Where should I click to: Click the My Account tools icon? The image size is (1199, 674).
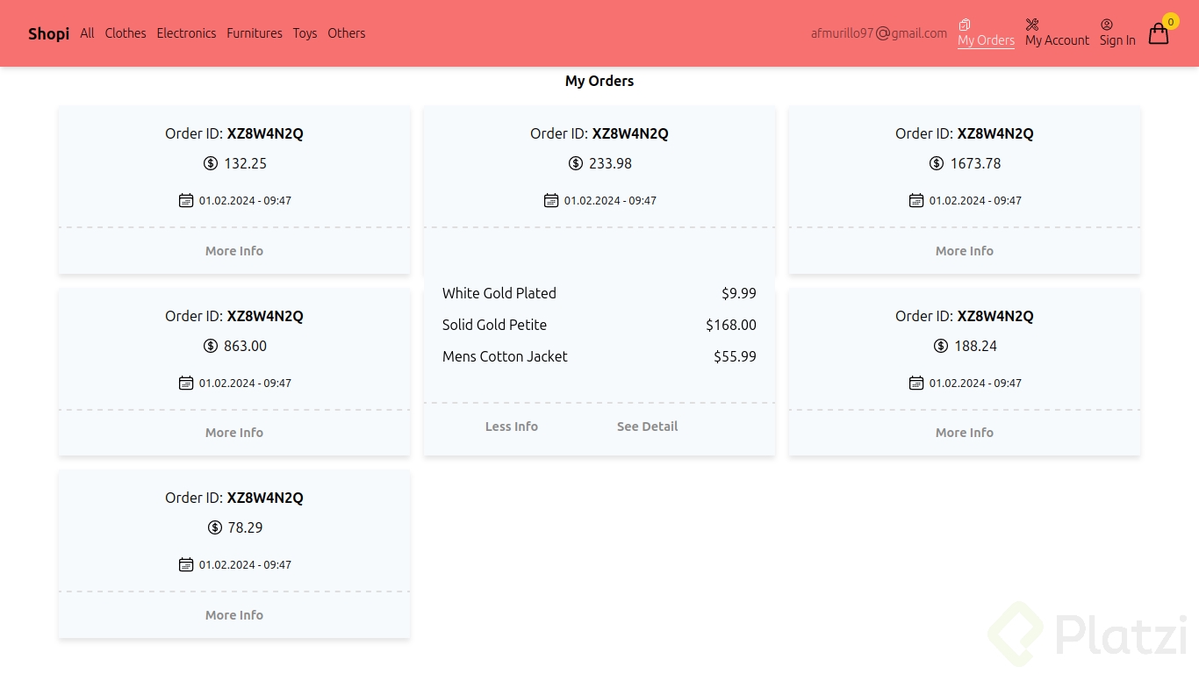tap(1032, 25)
